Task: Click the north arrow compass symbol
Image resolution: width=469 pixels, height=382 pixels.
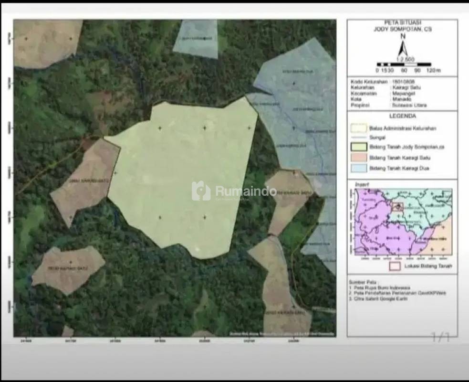Action: [x=403, y=46]
